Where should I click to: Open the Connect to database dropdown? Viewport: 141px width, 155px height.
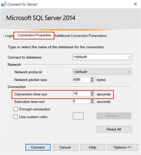point(102,57)
